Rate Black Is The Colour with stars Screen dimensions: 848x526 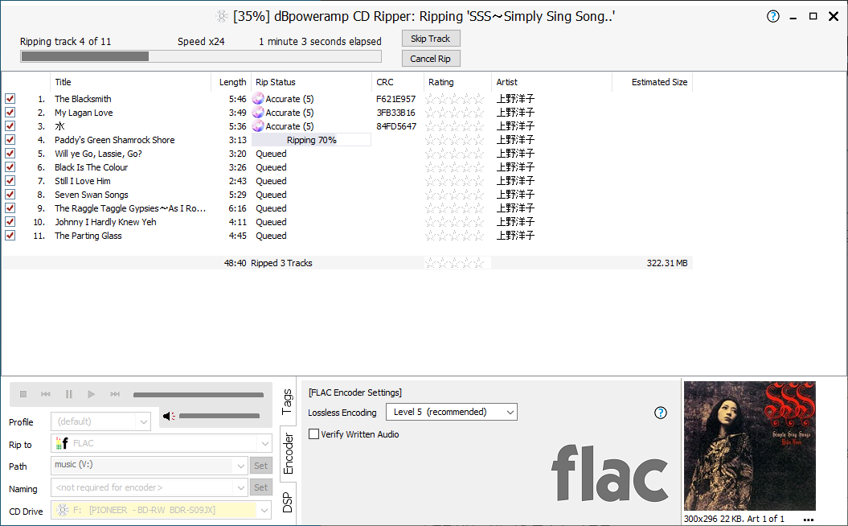[454, 166]
